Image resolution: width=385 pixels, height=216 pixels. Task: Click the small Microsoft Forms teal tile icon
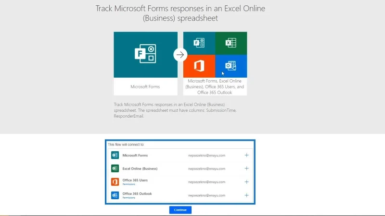click(199, 43)
